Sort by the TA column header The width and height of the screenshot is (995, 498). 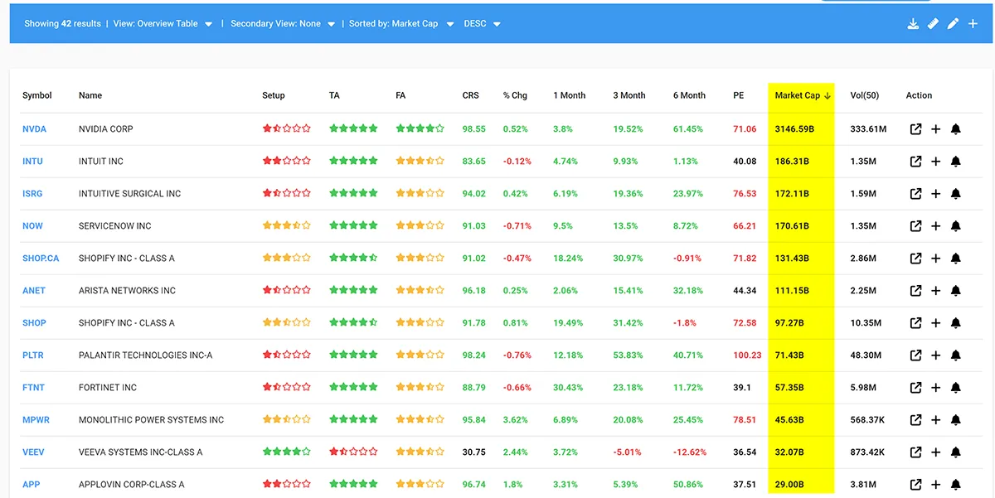click(334, 95)
